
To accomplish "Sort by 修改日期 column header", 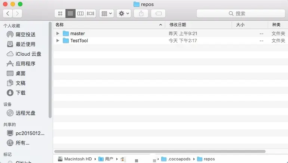I will click(x=198, y=25).
